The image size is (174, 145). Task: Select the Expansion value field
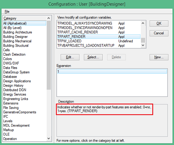112,71
